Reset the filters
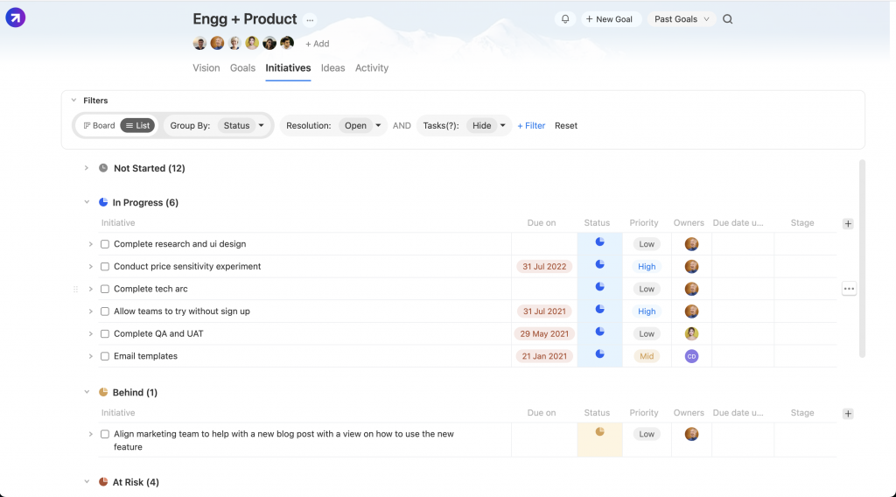Viewport: 896px width, 497px height. [x=566, y=125]
